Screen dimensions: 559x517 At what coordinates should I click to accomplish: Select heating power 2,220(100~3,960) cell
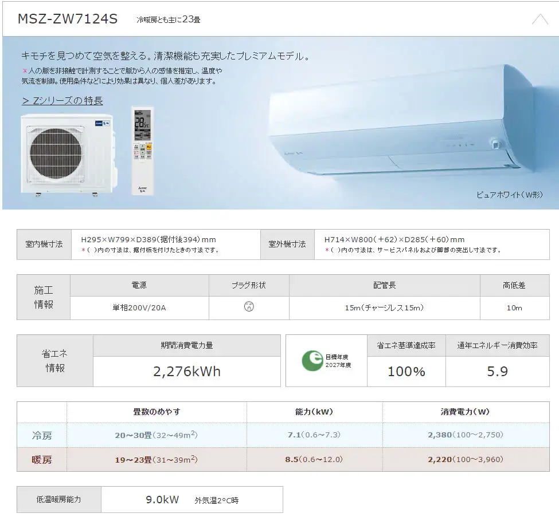click(x=466, y=460)
